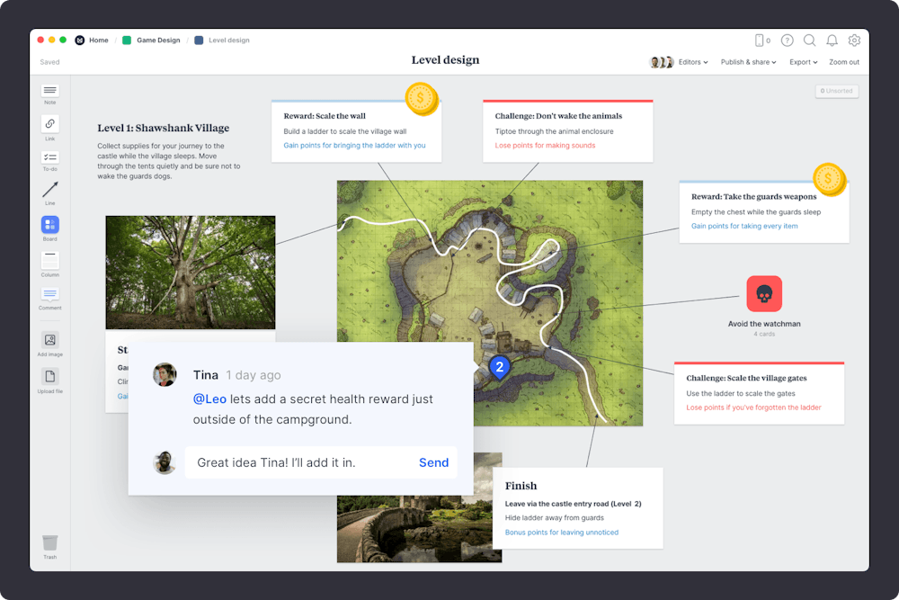Open the Trash
Screen dimensions: 899x600
pos(49,544)
